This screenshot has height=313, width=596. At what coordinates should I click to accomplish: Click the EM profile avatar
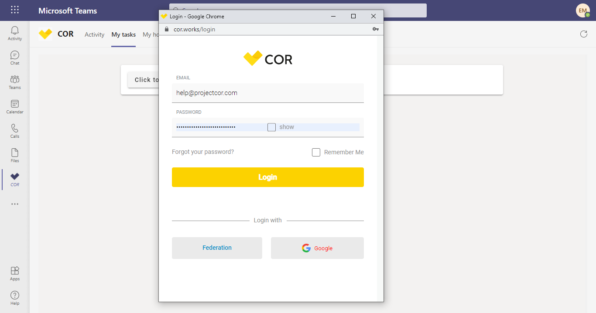[583, 10]
